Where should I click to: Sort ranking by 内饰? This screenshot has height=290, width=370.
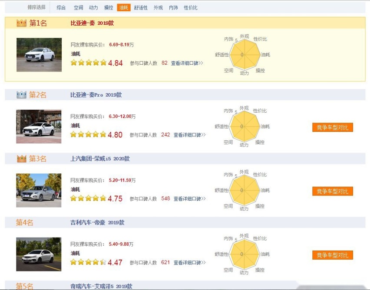coord(173,7)
